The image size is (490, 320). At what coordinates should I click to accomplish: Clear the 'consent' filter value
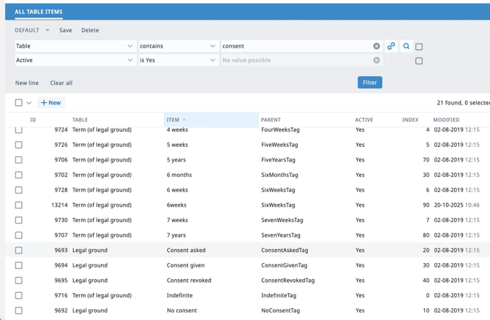pyautogui.click(x=377, y=46)
